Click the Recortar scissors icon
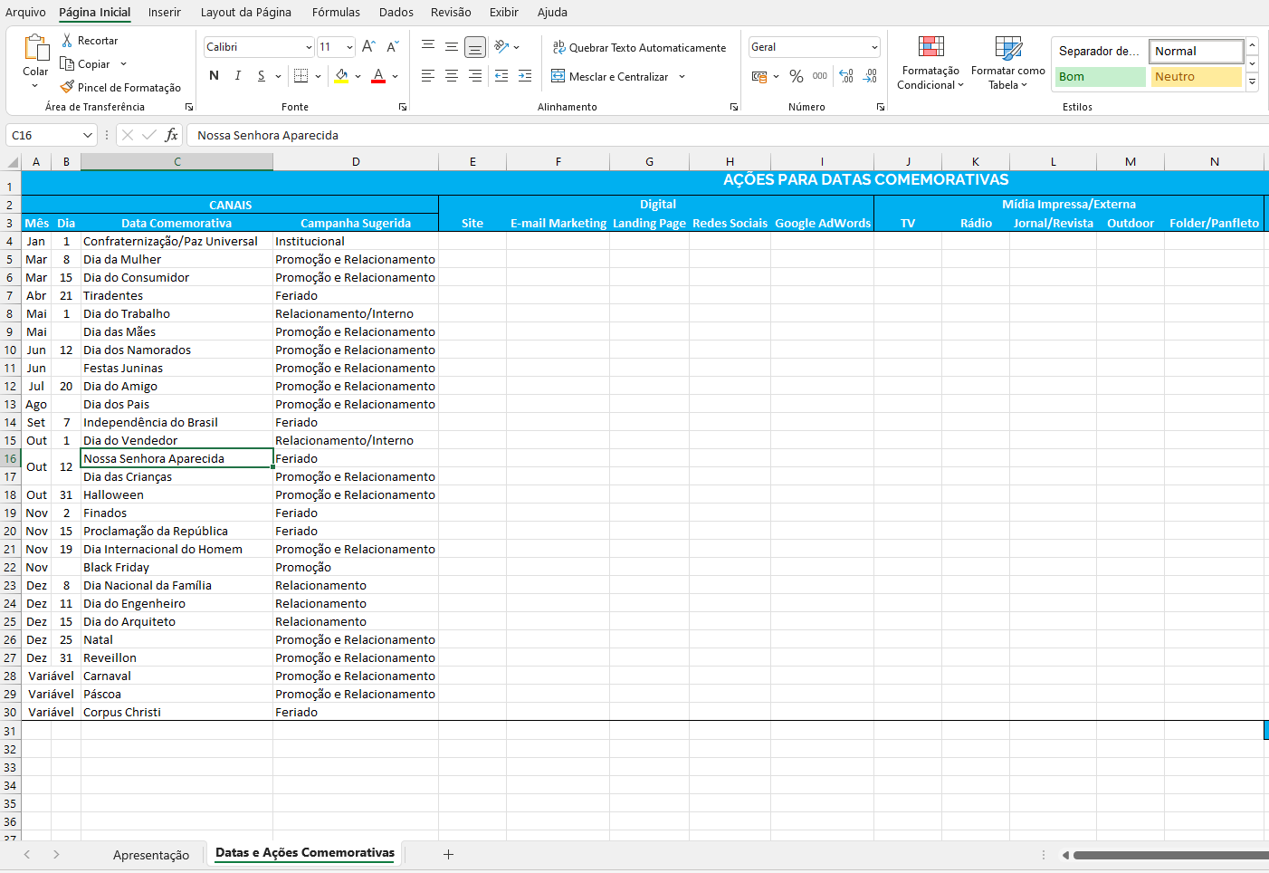The image size is (1269, 873). point(67,41)
